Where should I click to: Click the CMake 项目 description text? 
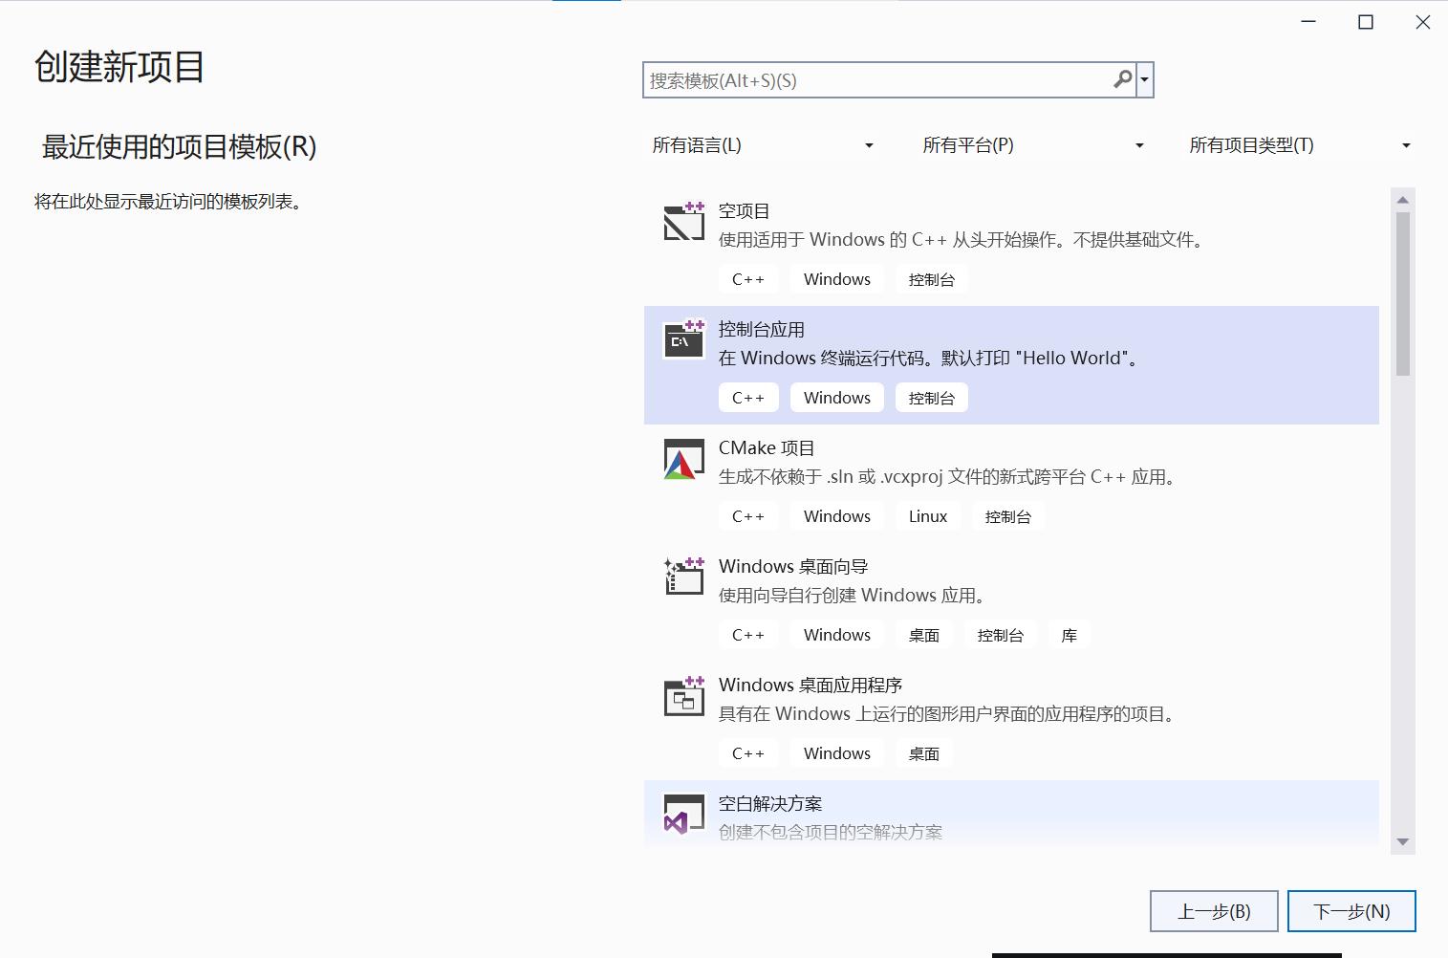947,477
